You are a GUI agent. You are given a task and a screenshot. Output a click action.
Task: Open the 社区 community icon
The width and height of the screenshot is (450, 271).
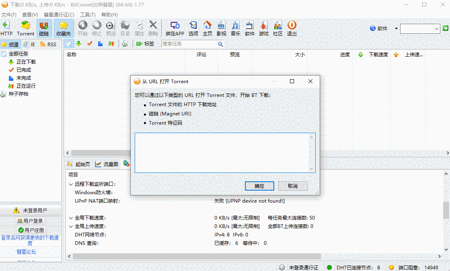(x=277, y=28)
